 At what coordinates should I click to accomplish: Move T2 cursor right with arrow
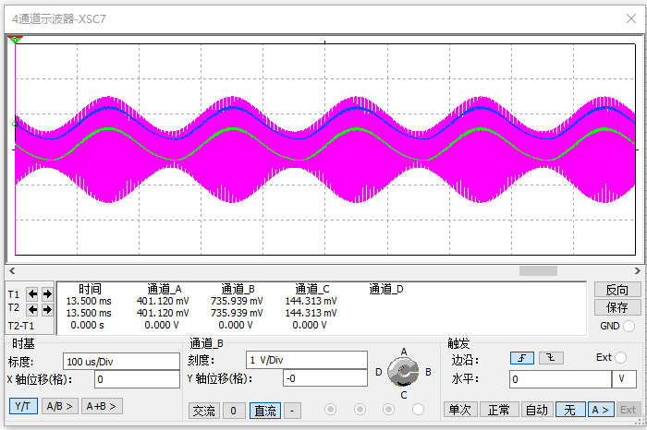[47, 309]
